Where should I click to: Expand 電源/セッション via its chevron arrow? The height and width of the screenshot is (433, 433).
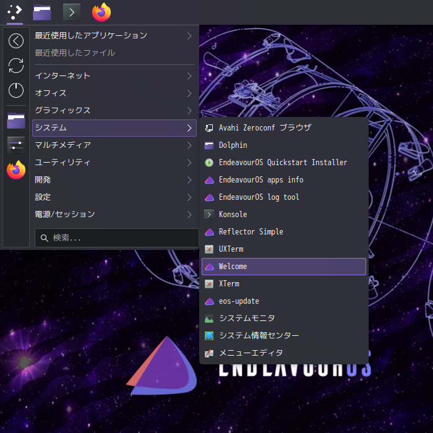pos(189,215)
